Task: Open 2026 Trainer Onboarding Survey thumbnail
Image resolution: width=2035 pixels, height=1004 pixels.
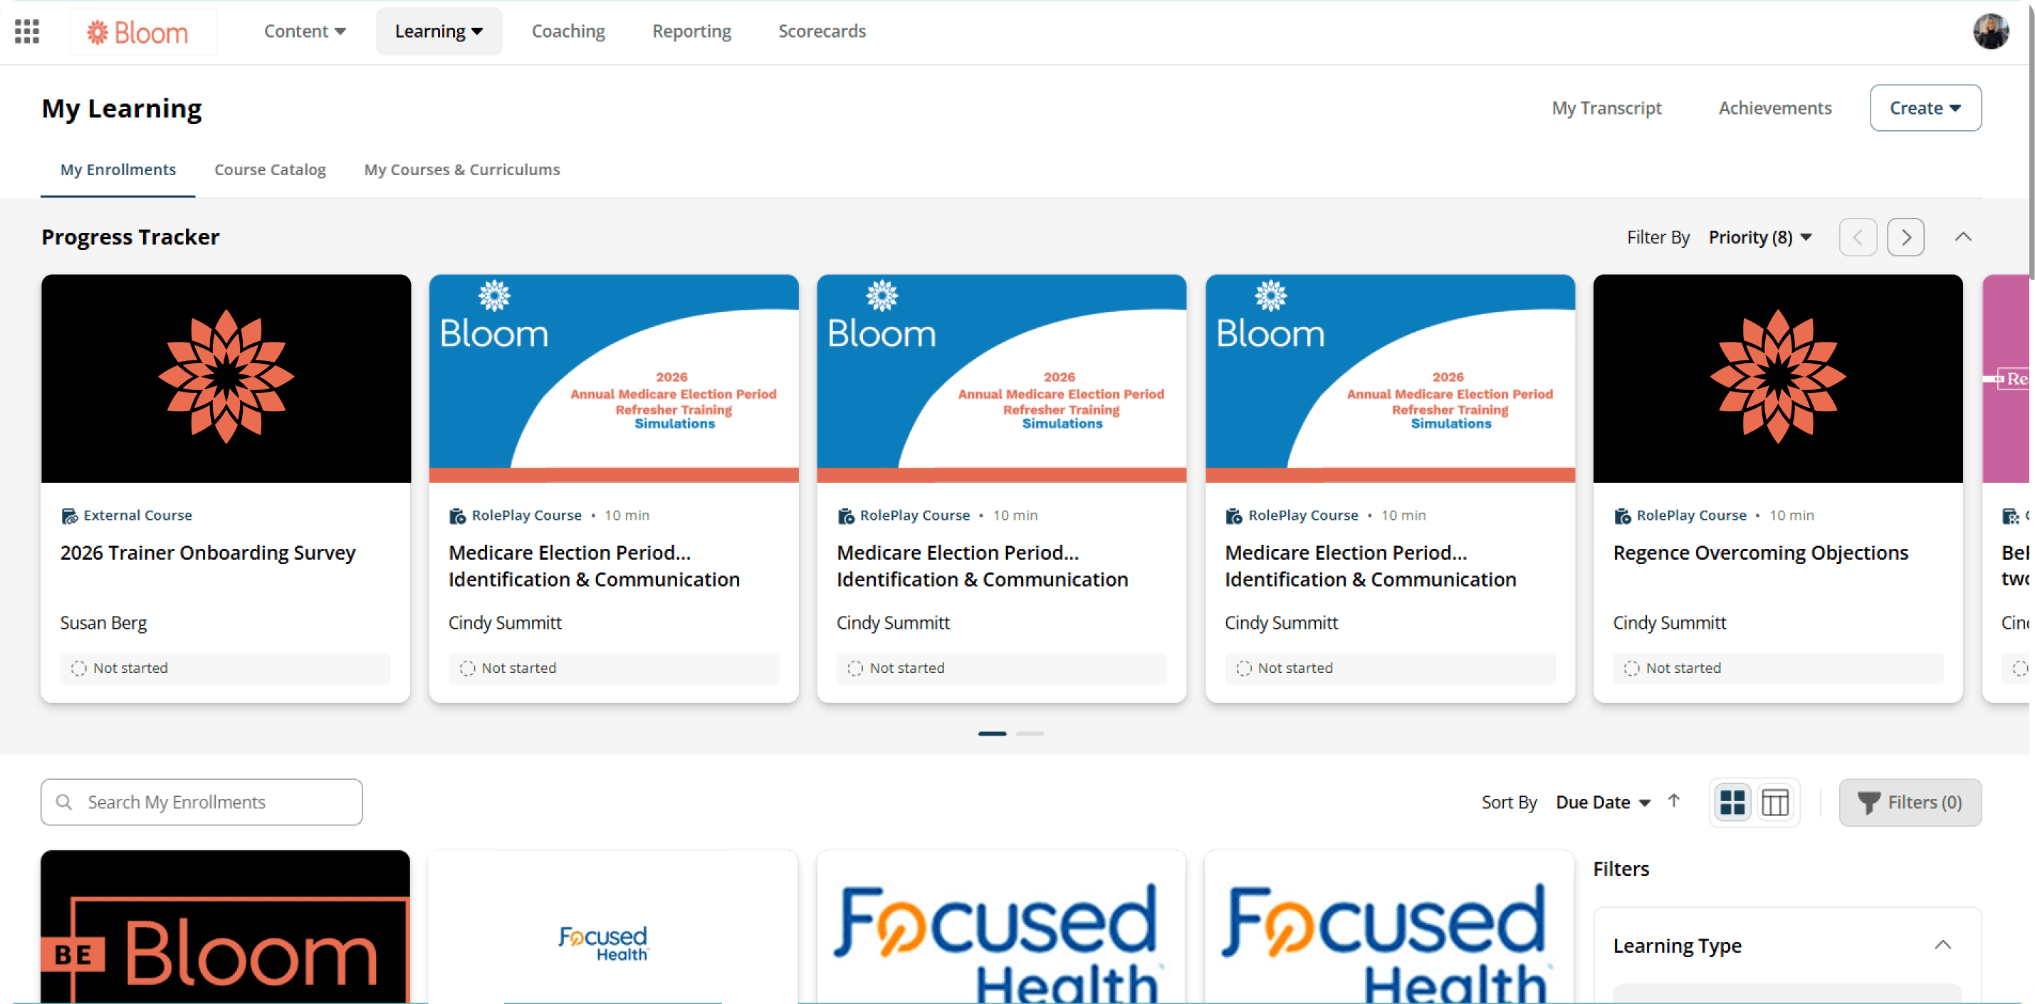Action: pyautogui.click(x=226, y=378)
